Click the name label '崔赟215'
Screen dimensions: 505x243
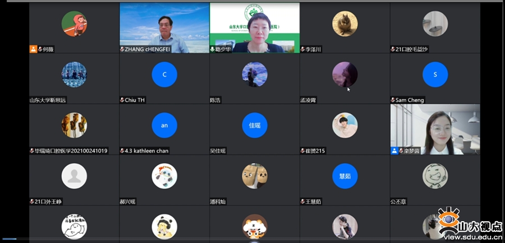pyautogui.click(x=315, y=151)
